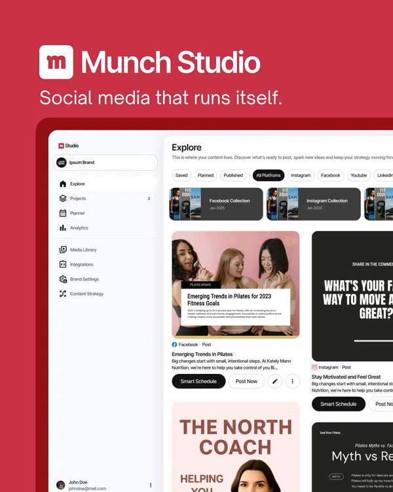Click John Doe's profile avatar
393x492 pixels.
(60, 485)
